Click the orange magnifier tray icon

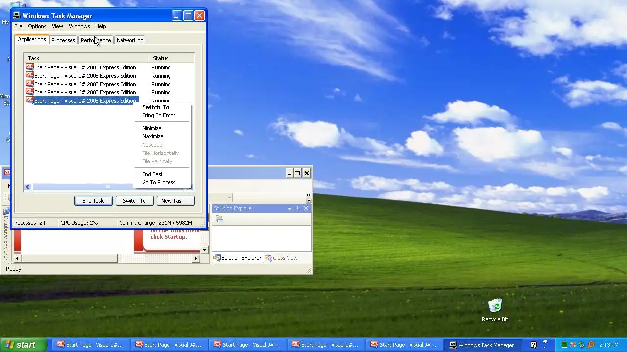[x=590, y=345]
